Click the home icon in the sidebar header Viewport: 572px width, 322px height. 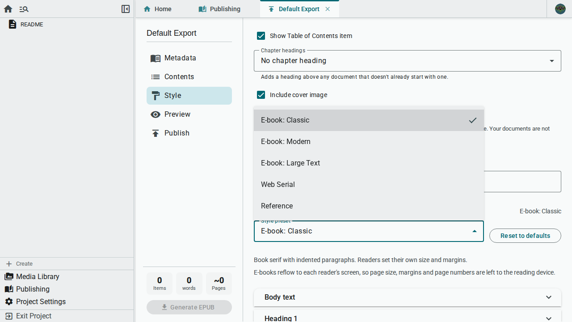[8, 9]
